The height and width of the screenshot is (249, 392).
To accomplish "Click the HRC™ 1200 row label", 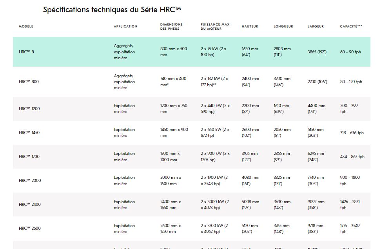I will tap(29, 109).
